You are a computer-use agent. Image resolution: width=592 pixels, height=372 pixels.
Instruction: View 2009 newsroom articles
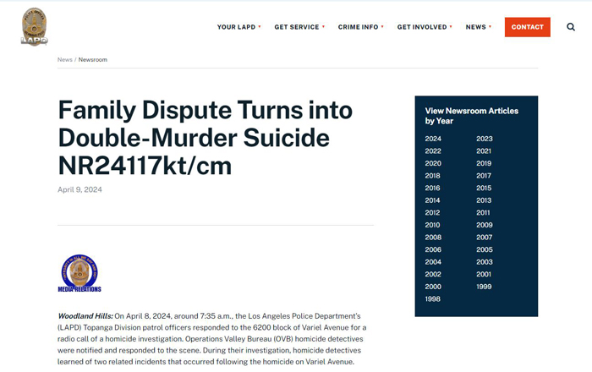click(x=485, y=225)
